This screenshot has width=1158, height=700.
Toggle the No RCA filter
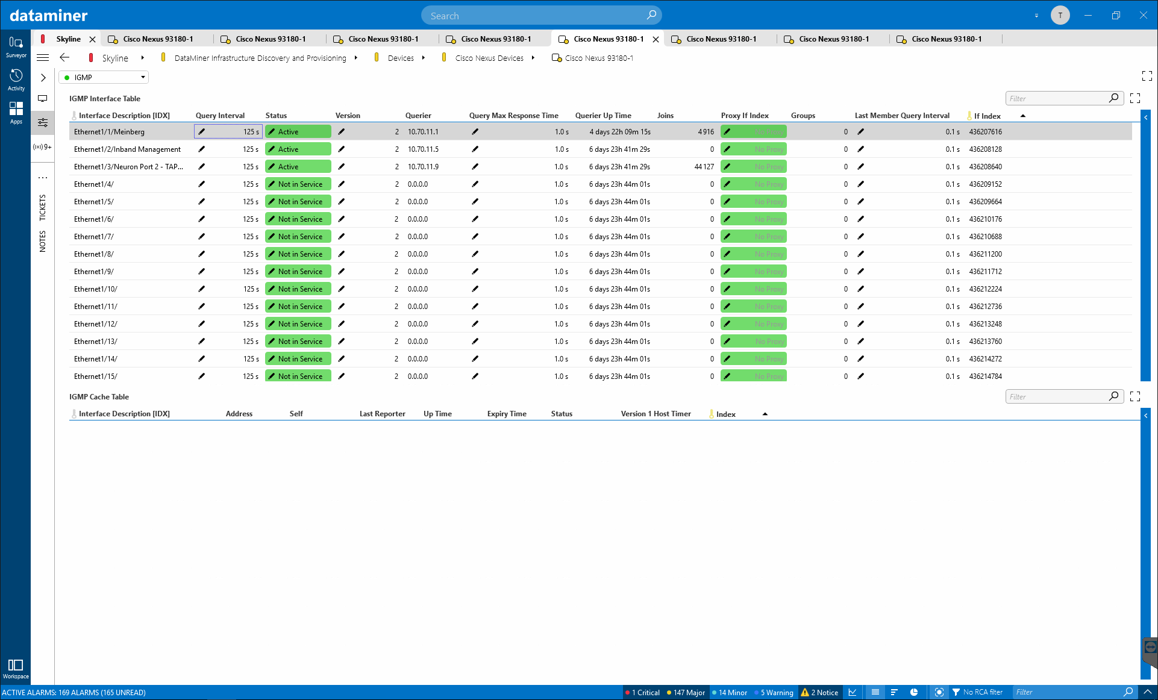coord(977,692)
